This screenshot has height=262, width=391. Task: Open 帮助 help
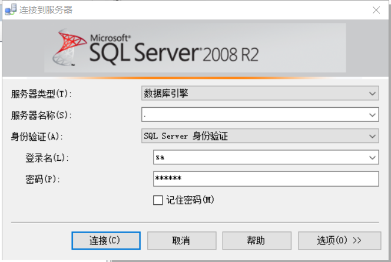click(257, 241)
